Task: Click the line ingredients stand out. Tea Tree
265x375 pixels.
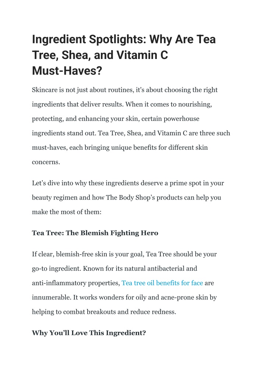Action: pyautogui.click(x=131, y=133)
